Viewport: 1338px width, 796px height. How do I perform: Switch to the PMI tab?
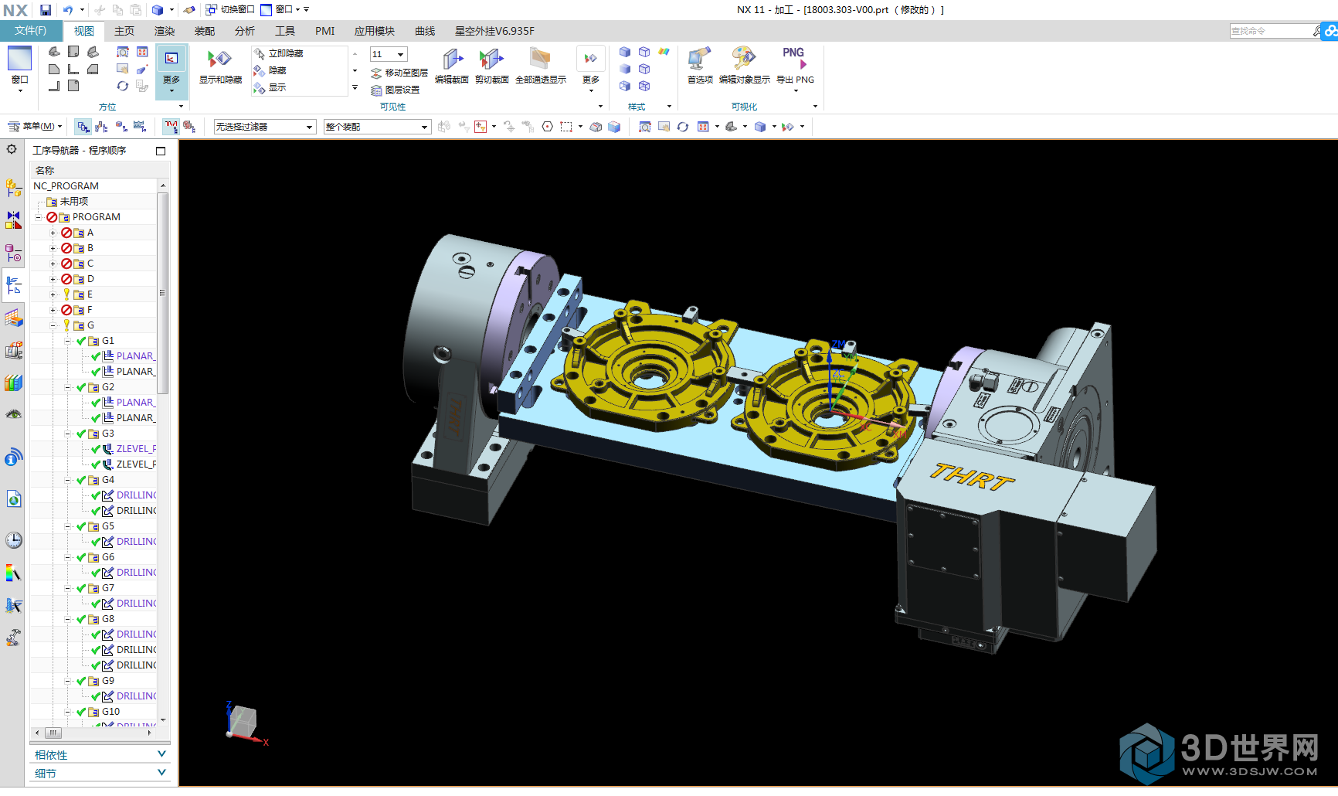coord(324,31)
